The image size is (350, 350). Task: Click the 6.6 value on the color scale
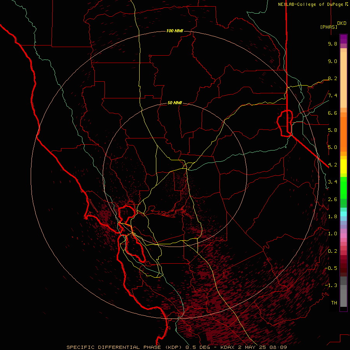pyautogui.click(x=332, y=113)
